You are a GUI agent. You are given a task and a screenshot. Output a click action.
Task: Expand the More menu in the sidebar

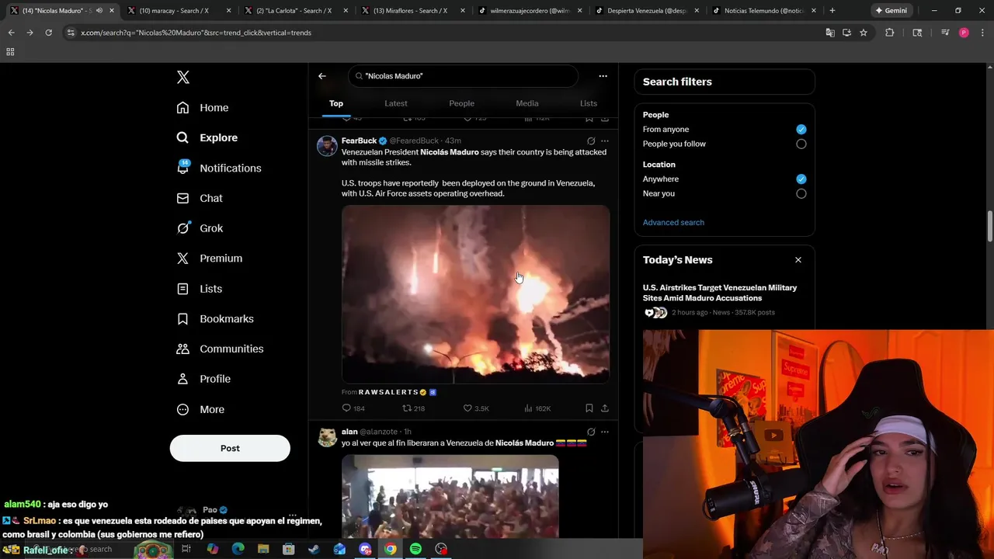pos(200,409)
